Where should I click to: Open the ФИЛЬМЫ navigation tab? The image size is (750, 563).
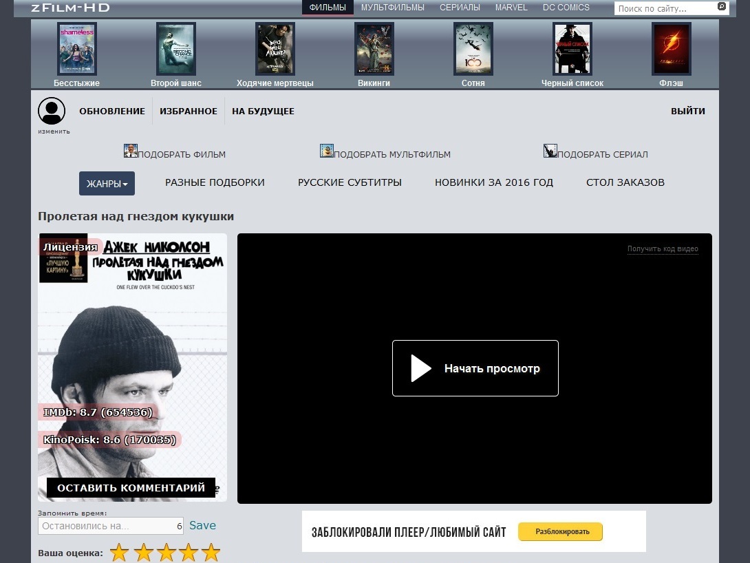(x=328, y=8)
